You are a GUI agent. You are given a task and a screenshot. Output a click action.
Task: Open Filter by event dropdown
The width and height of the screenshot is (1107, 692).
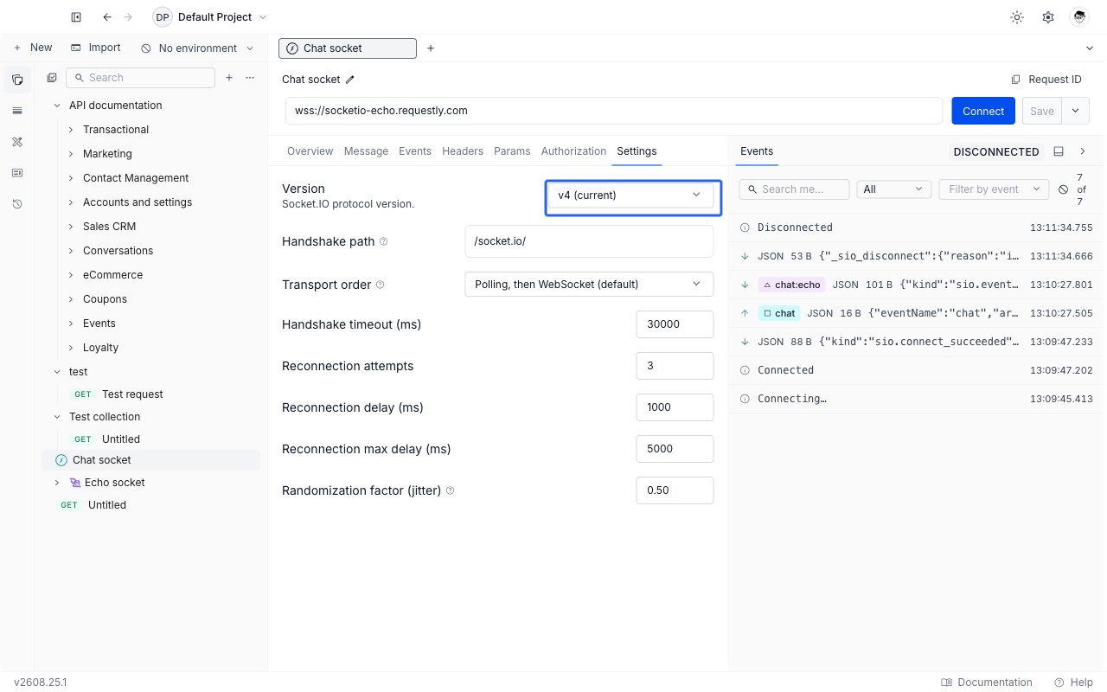[994, 189]
